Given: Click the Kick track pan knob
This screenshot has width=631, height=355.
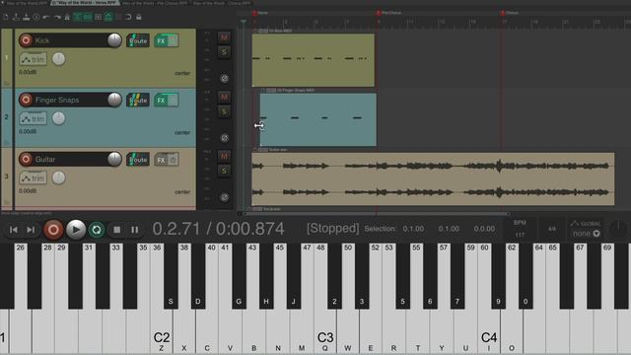Looking at the screenshot, I should pos(59,59).
